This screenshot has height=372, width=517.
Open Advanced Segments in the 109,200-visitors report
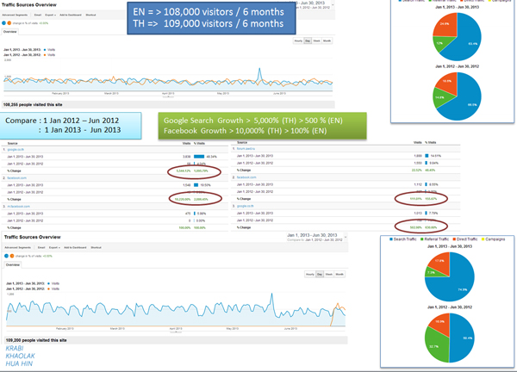(18, 247)
